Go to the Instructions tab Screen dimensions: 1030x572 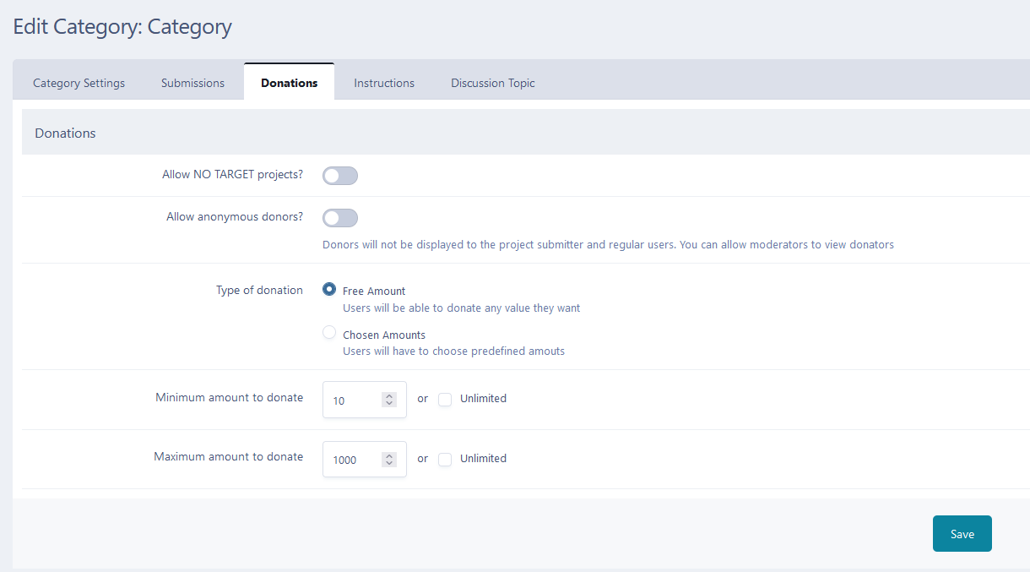point(384,83)
